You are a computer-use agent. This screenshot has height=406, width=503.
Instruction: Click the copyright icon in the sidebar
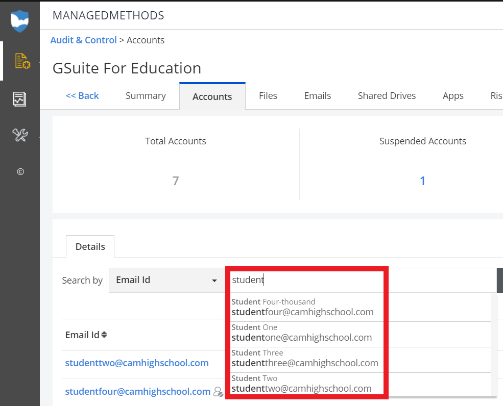[x=19, y=171]
